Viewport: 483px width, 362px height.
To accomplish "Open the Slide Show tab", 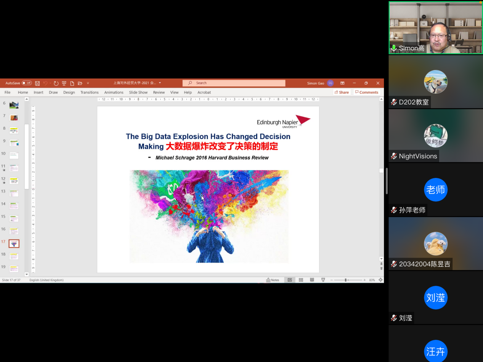I will pos(138,92).
